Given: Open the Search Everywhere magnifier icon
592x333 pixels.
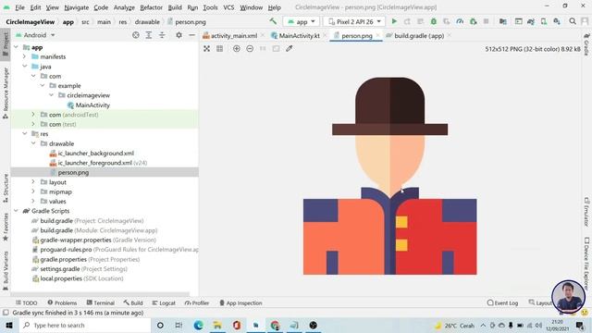Looking at the screenshot, I should [x=573, y=21].
